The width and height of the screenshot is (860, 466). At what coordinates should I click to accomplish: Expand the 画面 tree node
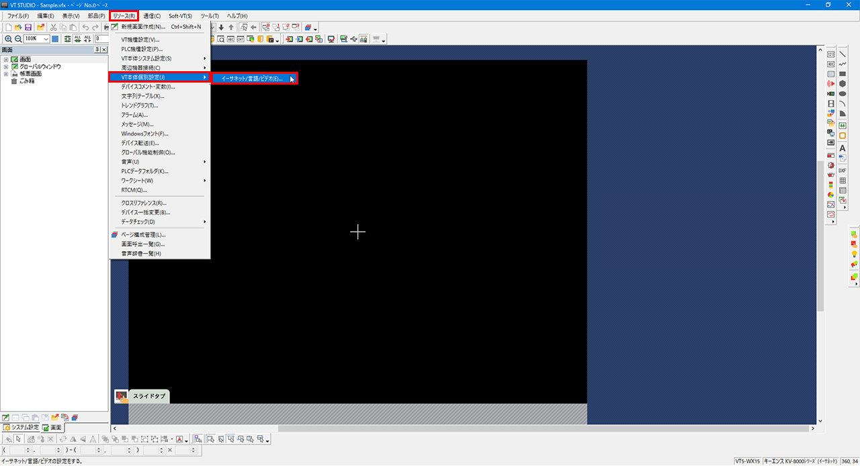6,60
